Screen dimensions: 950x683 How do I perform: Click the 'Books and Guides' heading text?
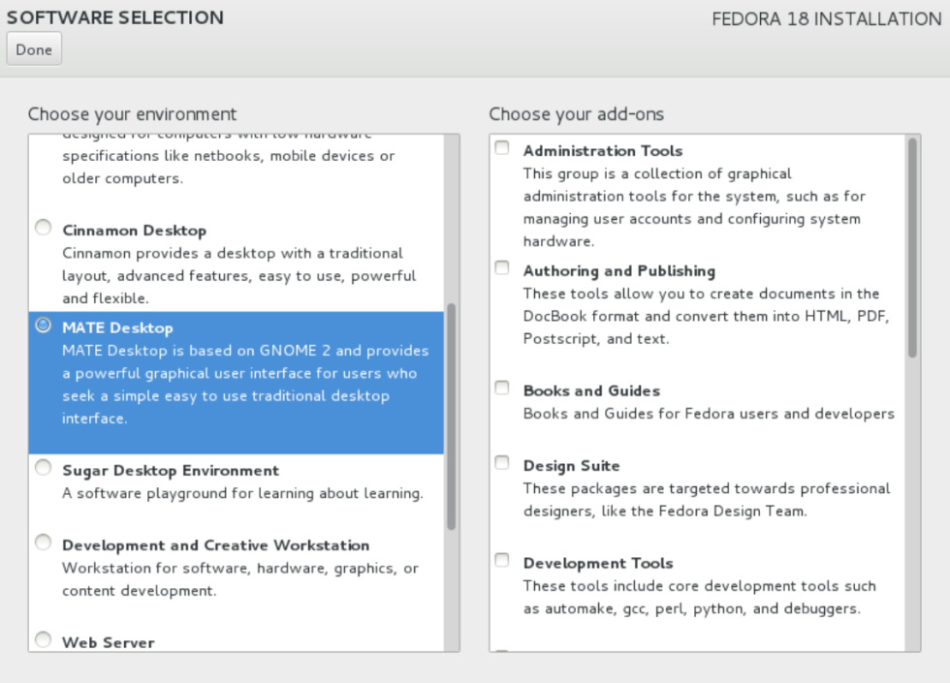pos(592,390)
